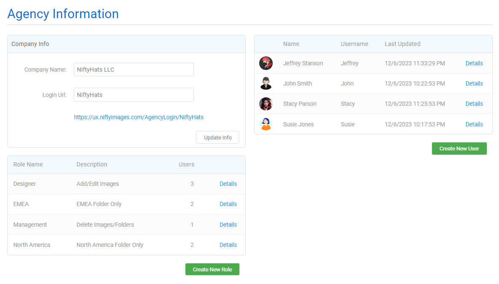Open Details for Susie Jones

[474, 124]
